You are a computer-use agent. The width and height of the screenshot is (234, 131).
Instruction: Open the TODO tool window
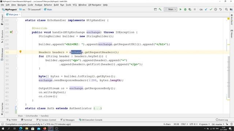12,120
